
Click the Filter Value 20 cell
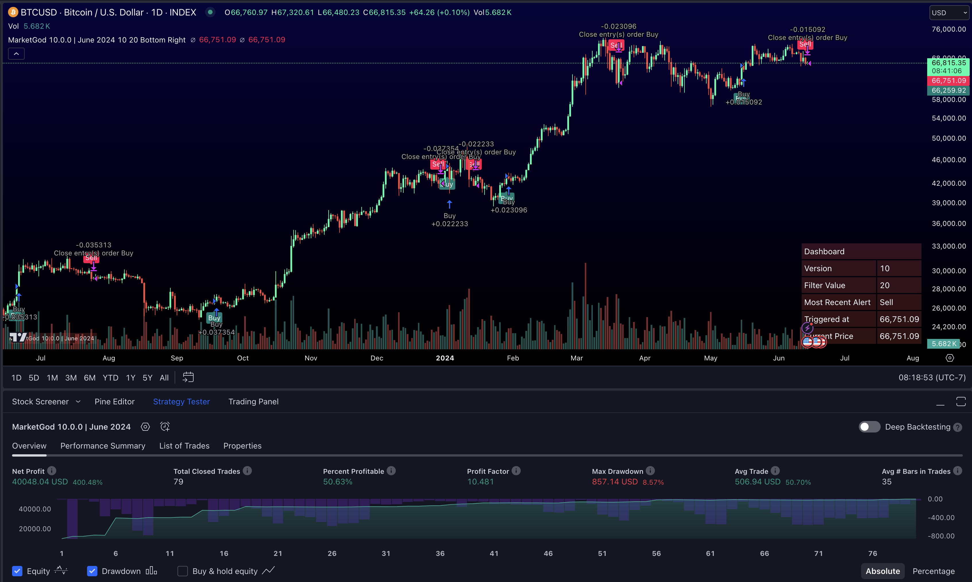899,285
